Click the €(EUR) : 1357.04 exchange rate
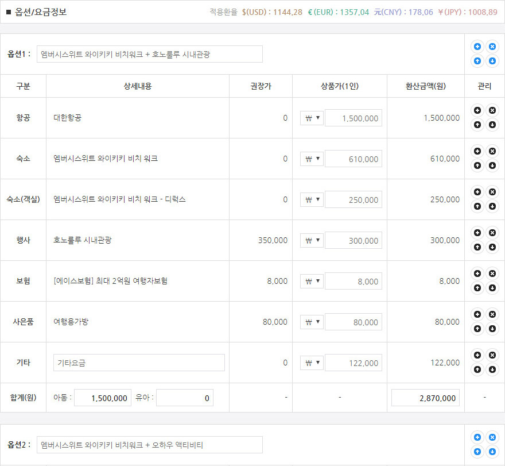 pyautogui.click(x=339, y=12)
